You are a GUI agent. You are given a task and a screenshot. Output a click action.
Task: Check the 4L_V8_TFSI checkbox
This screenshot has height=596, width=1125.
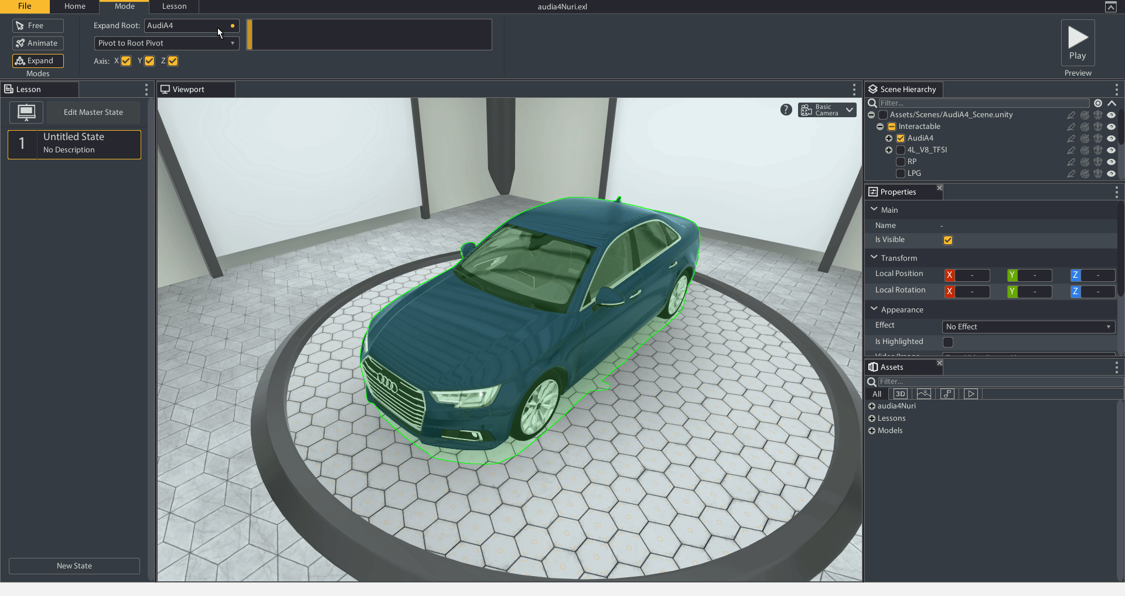(901, 150)
